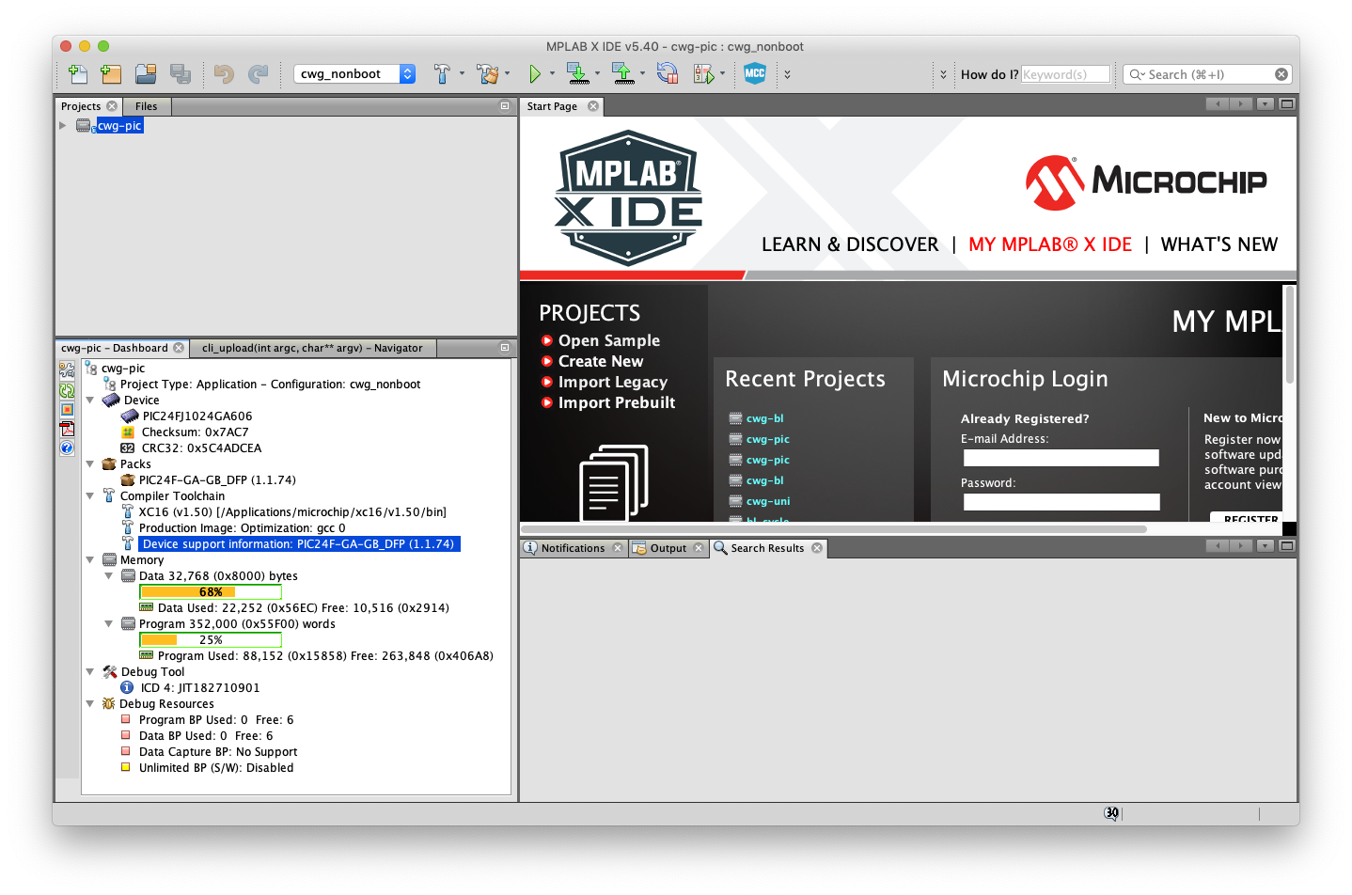Close the Projects tab
The image size is (1352, 895).
coord(112,106)
